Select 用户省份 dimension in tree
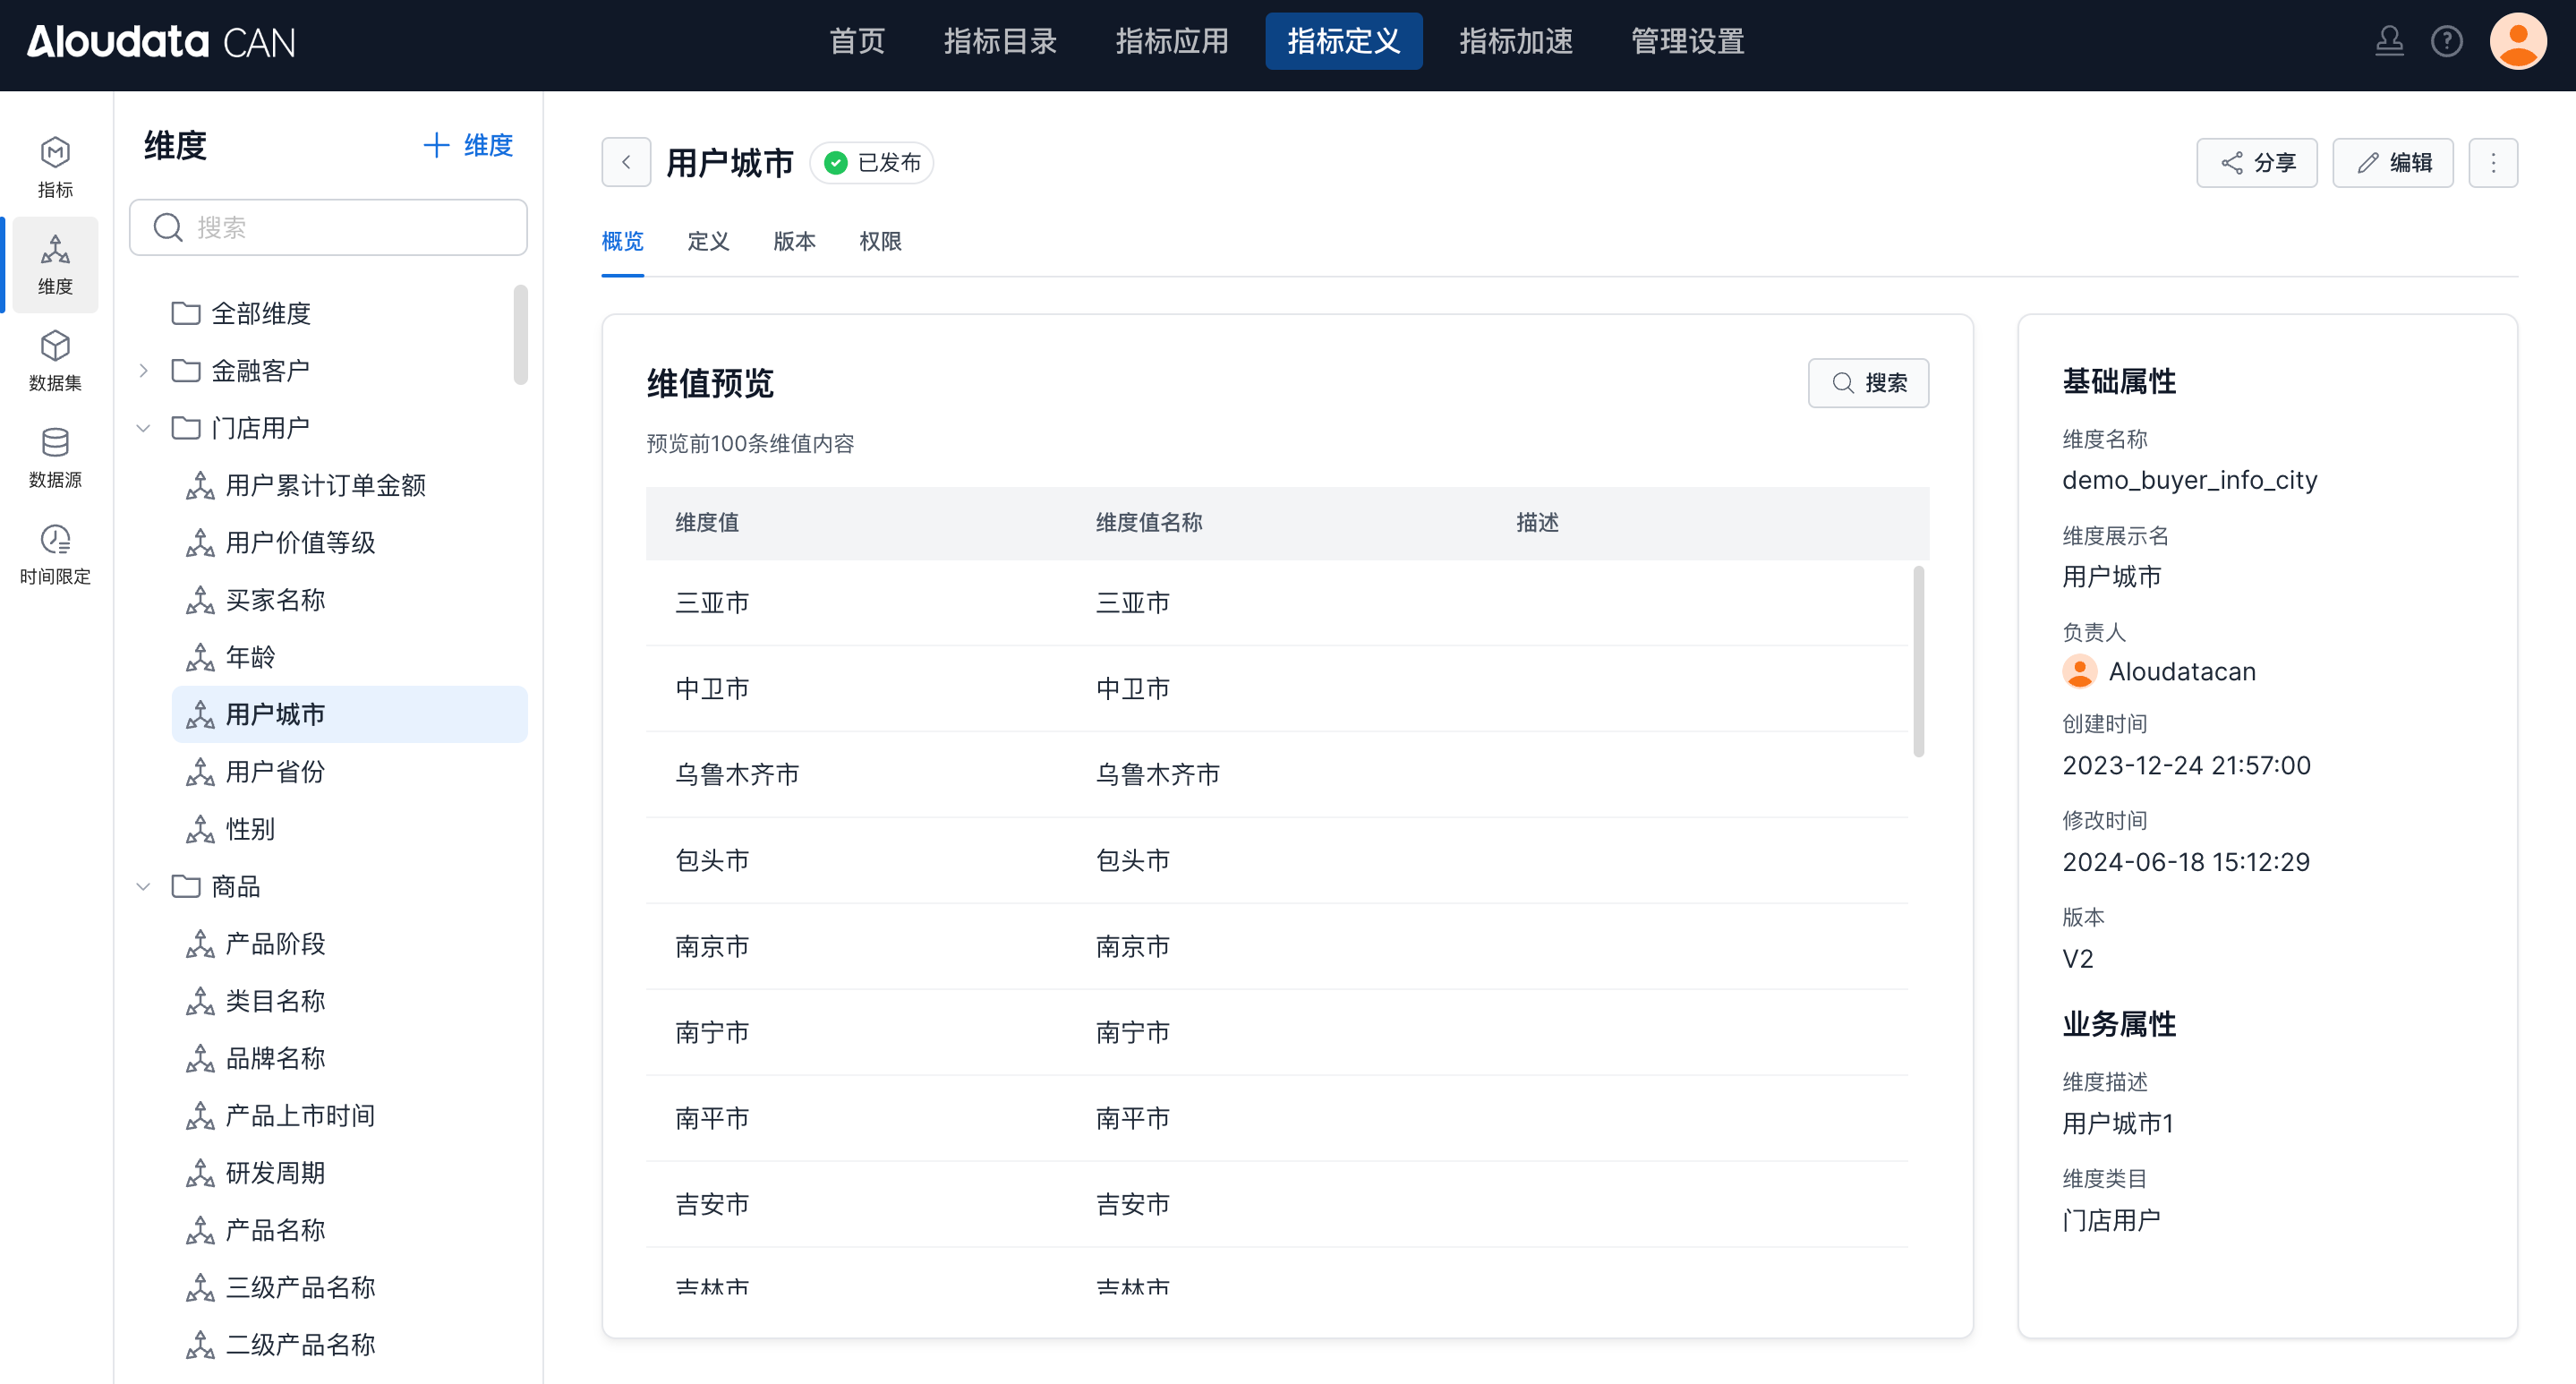 [x=275, y=772]
